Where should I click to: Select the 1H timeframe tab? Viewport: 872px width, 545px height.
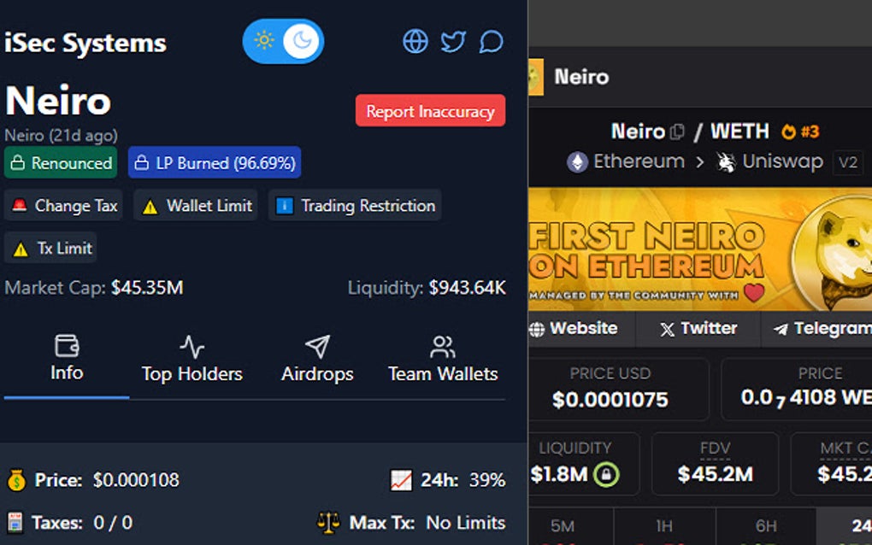[664, 526]
